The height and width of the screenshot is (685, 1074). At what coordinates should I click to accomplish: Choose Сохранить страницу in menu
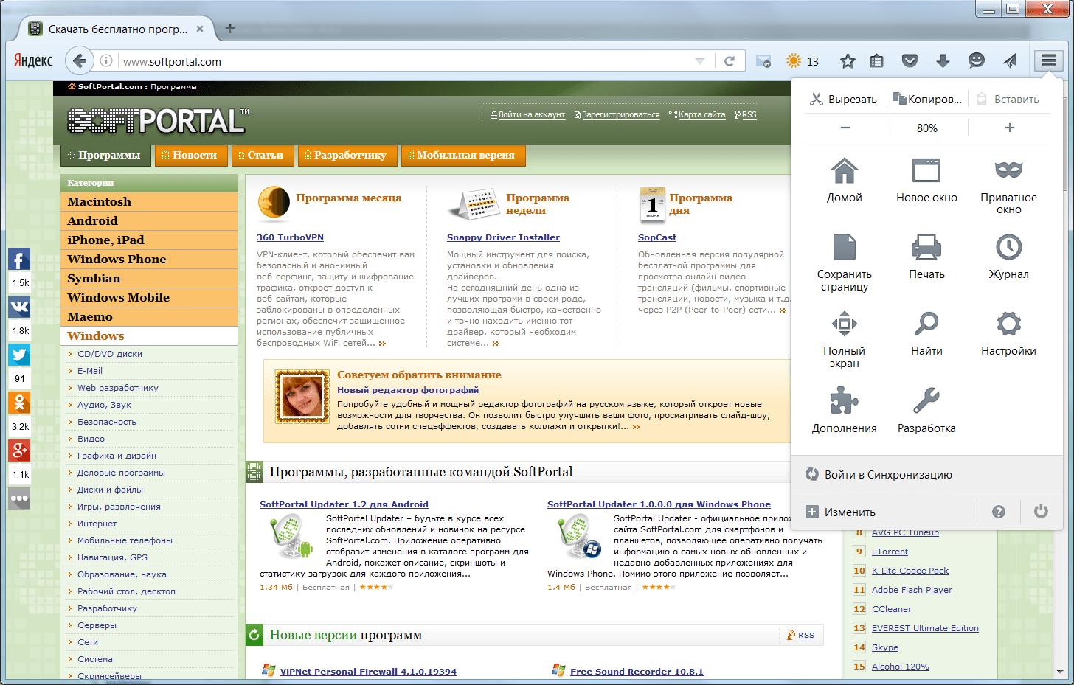[845, 262]
